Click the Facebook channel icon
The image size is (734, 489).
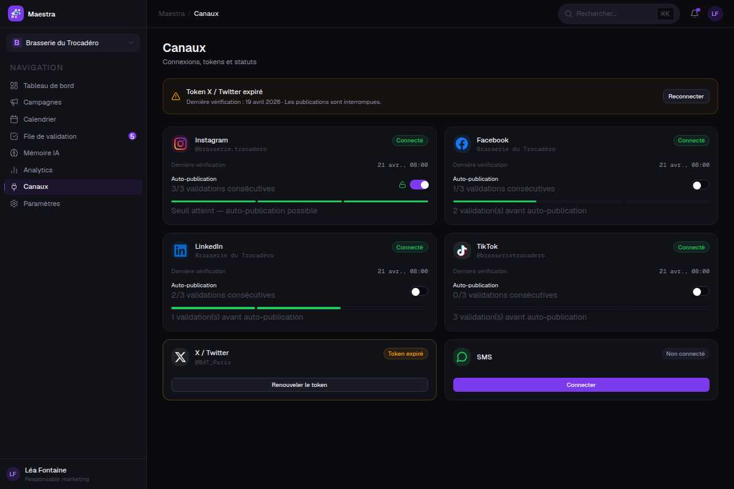462,144
